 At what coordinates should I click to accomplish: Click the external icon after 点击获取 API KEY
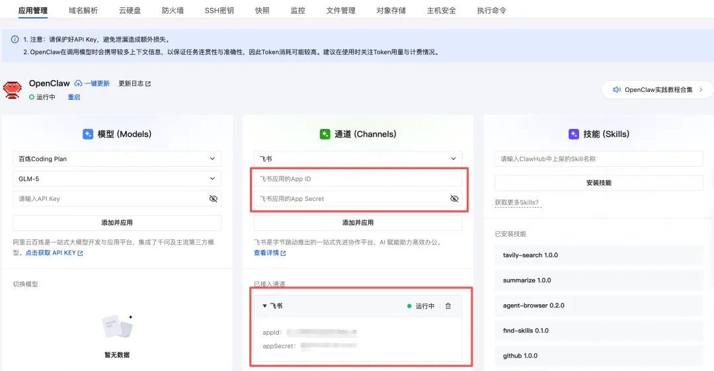[80, 253]
